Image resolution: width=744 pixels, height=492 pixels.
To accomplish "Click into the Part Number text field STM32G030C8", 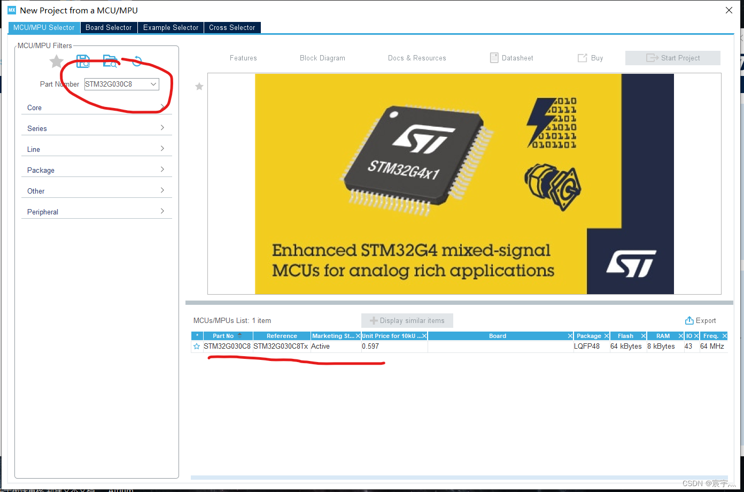I will (116, 84).
